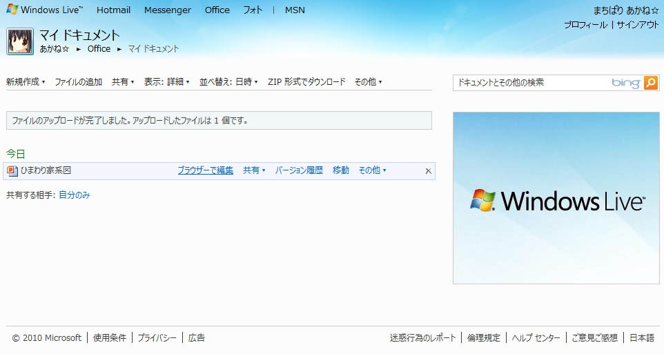
Task: Go to Office in the top navigation
Action: click(x=217, y=10)
